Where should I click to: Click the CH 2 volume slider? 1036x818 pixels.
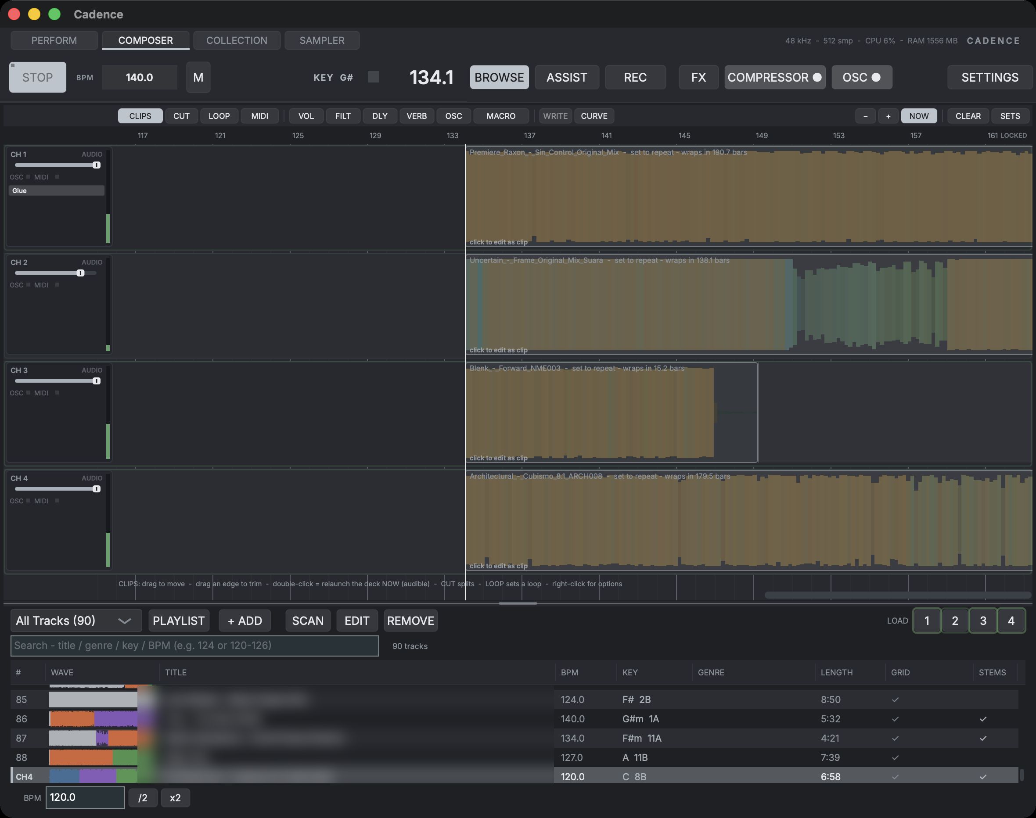tap(56, 273)
